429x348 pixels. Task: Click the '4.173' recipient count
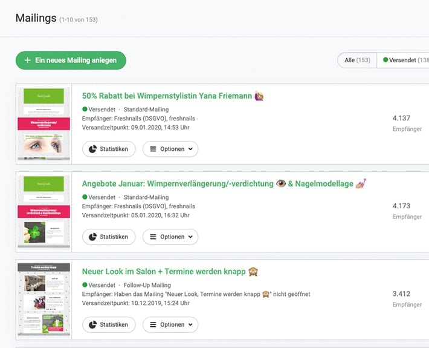(x=401, y=206)
